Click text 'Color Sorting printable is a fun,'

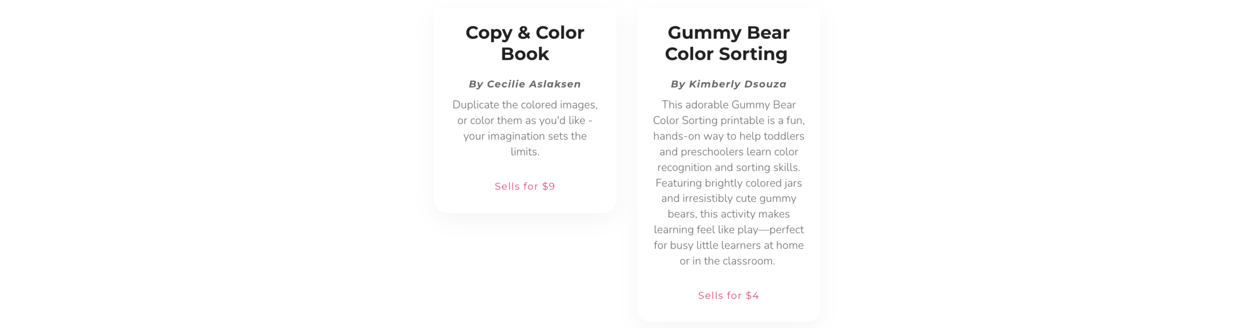click(x=728, y=120)
